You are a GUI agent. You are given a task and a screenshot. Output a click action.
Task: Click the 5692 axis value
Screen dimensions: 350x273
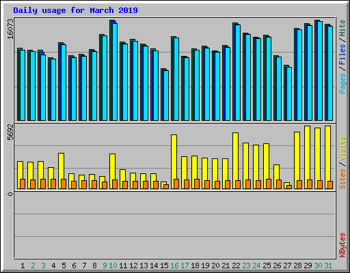pyautogui.click(x=10, y=132)
